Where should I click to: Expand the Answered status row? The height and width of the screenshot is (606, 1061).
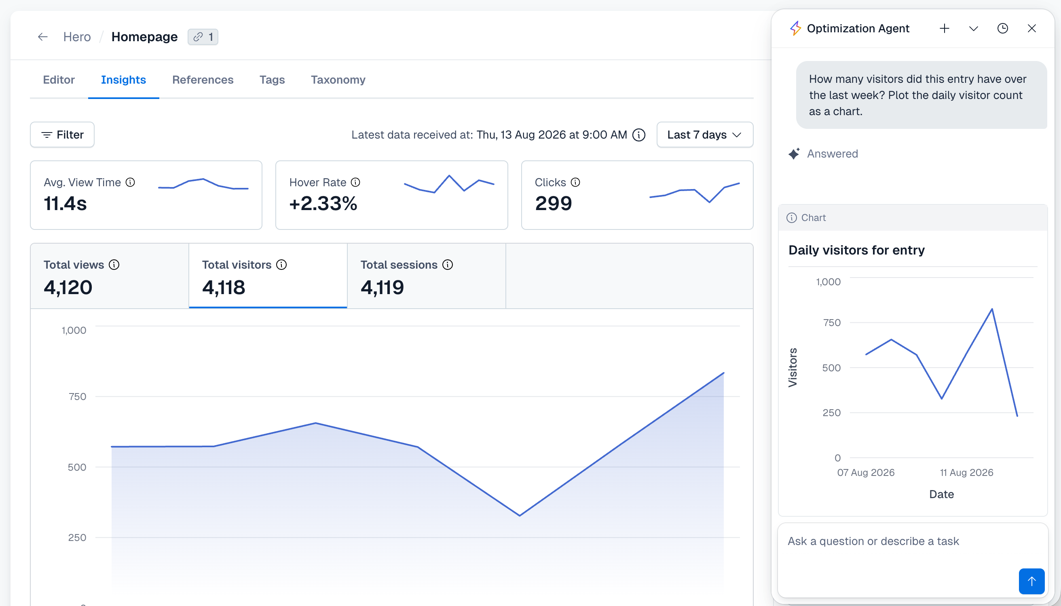(x=823, y=154)
